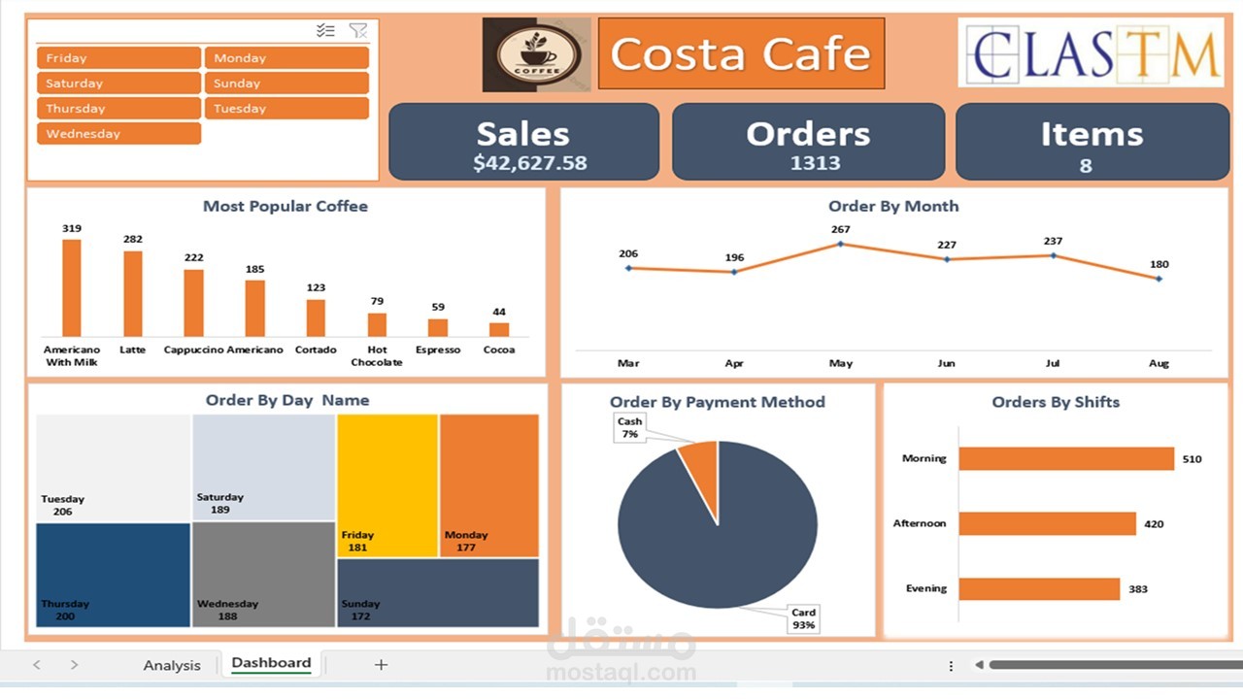Screen dimensions: 1243x699
Task: Click the "Order By Day Name" chart title
Action: pyautogui.click(x=287, y=400)
